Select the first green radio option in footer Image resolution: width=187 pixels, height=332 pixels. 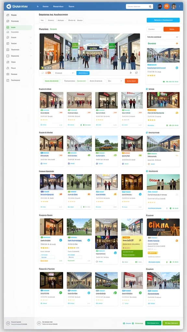pos(124,323)
